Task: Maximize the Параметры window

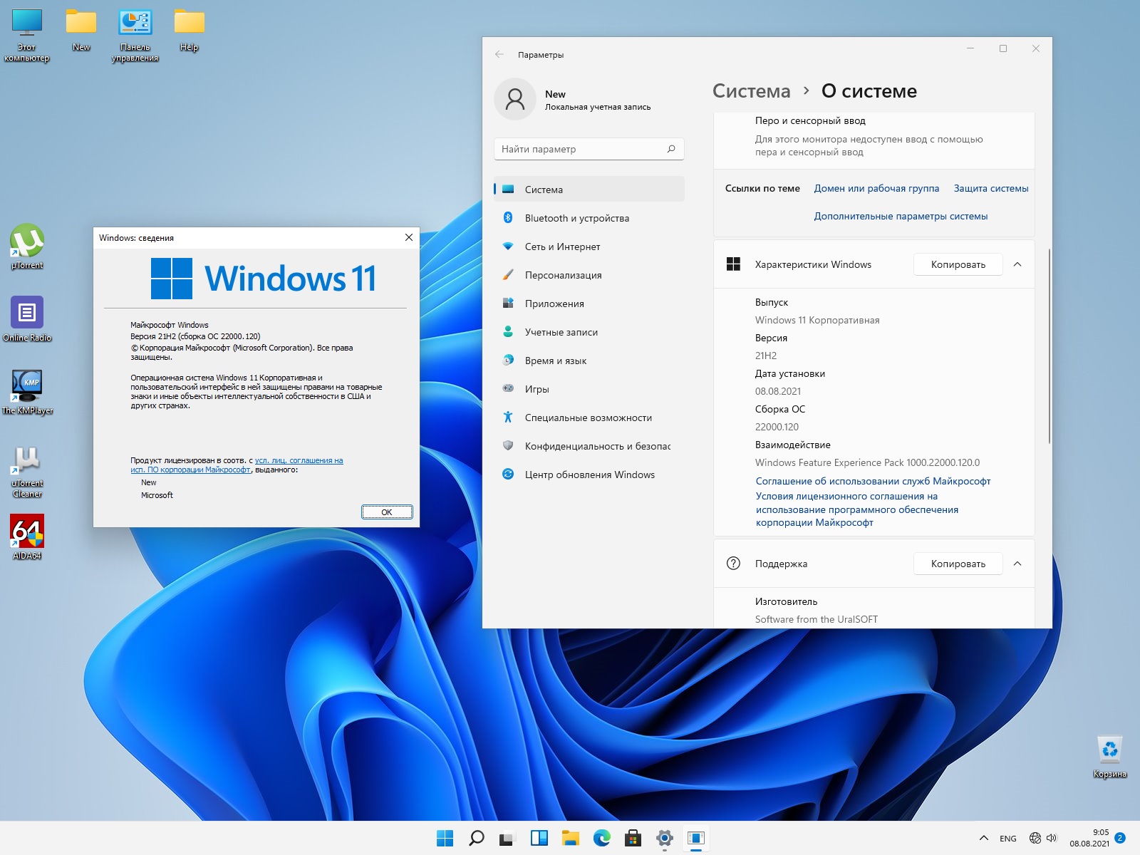Action: coord(1003,48)
